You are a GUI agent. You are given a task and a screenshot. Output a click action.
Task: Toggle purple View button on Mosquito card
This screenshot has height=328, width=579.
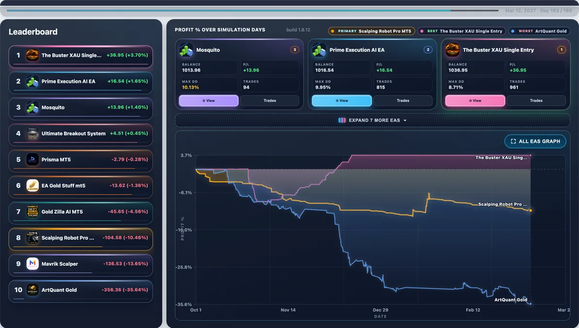click(x=209, y=101)
